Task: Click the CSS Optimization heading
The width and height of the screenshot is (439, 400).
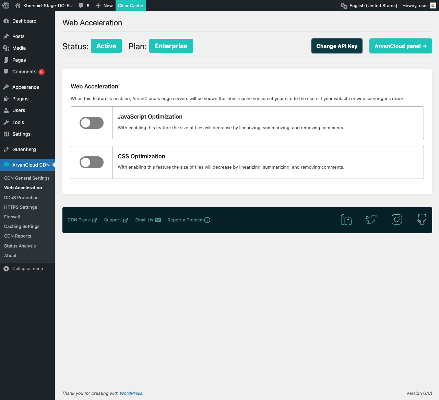Action: (141, 156)
